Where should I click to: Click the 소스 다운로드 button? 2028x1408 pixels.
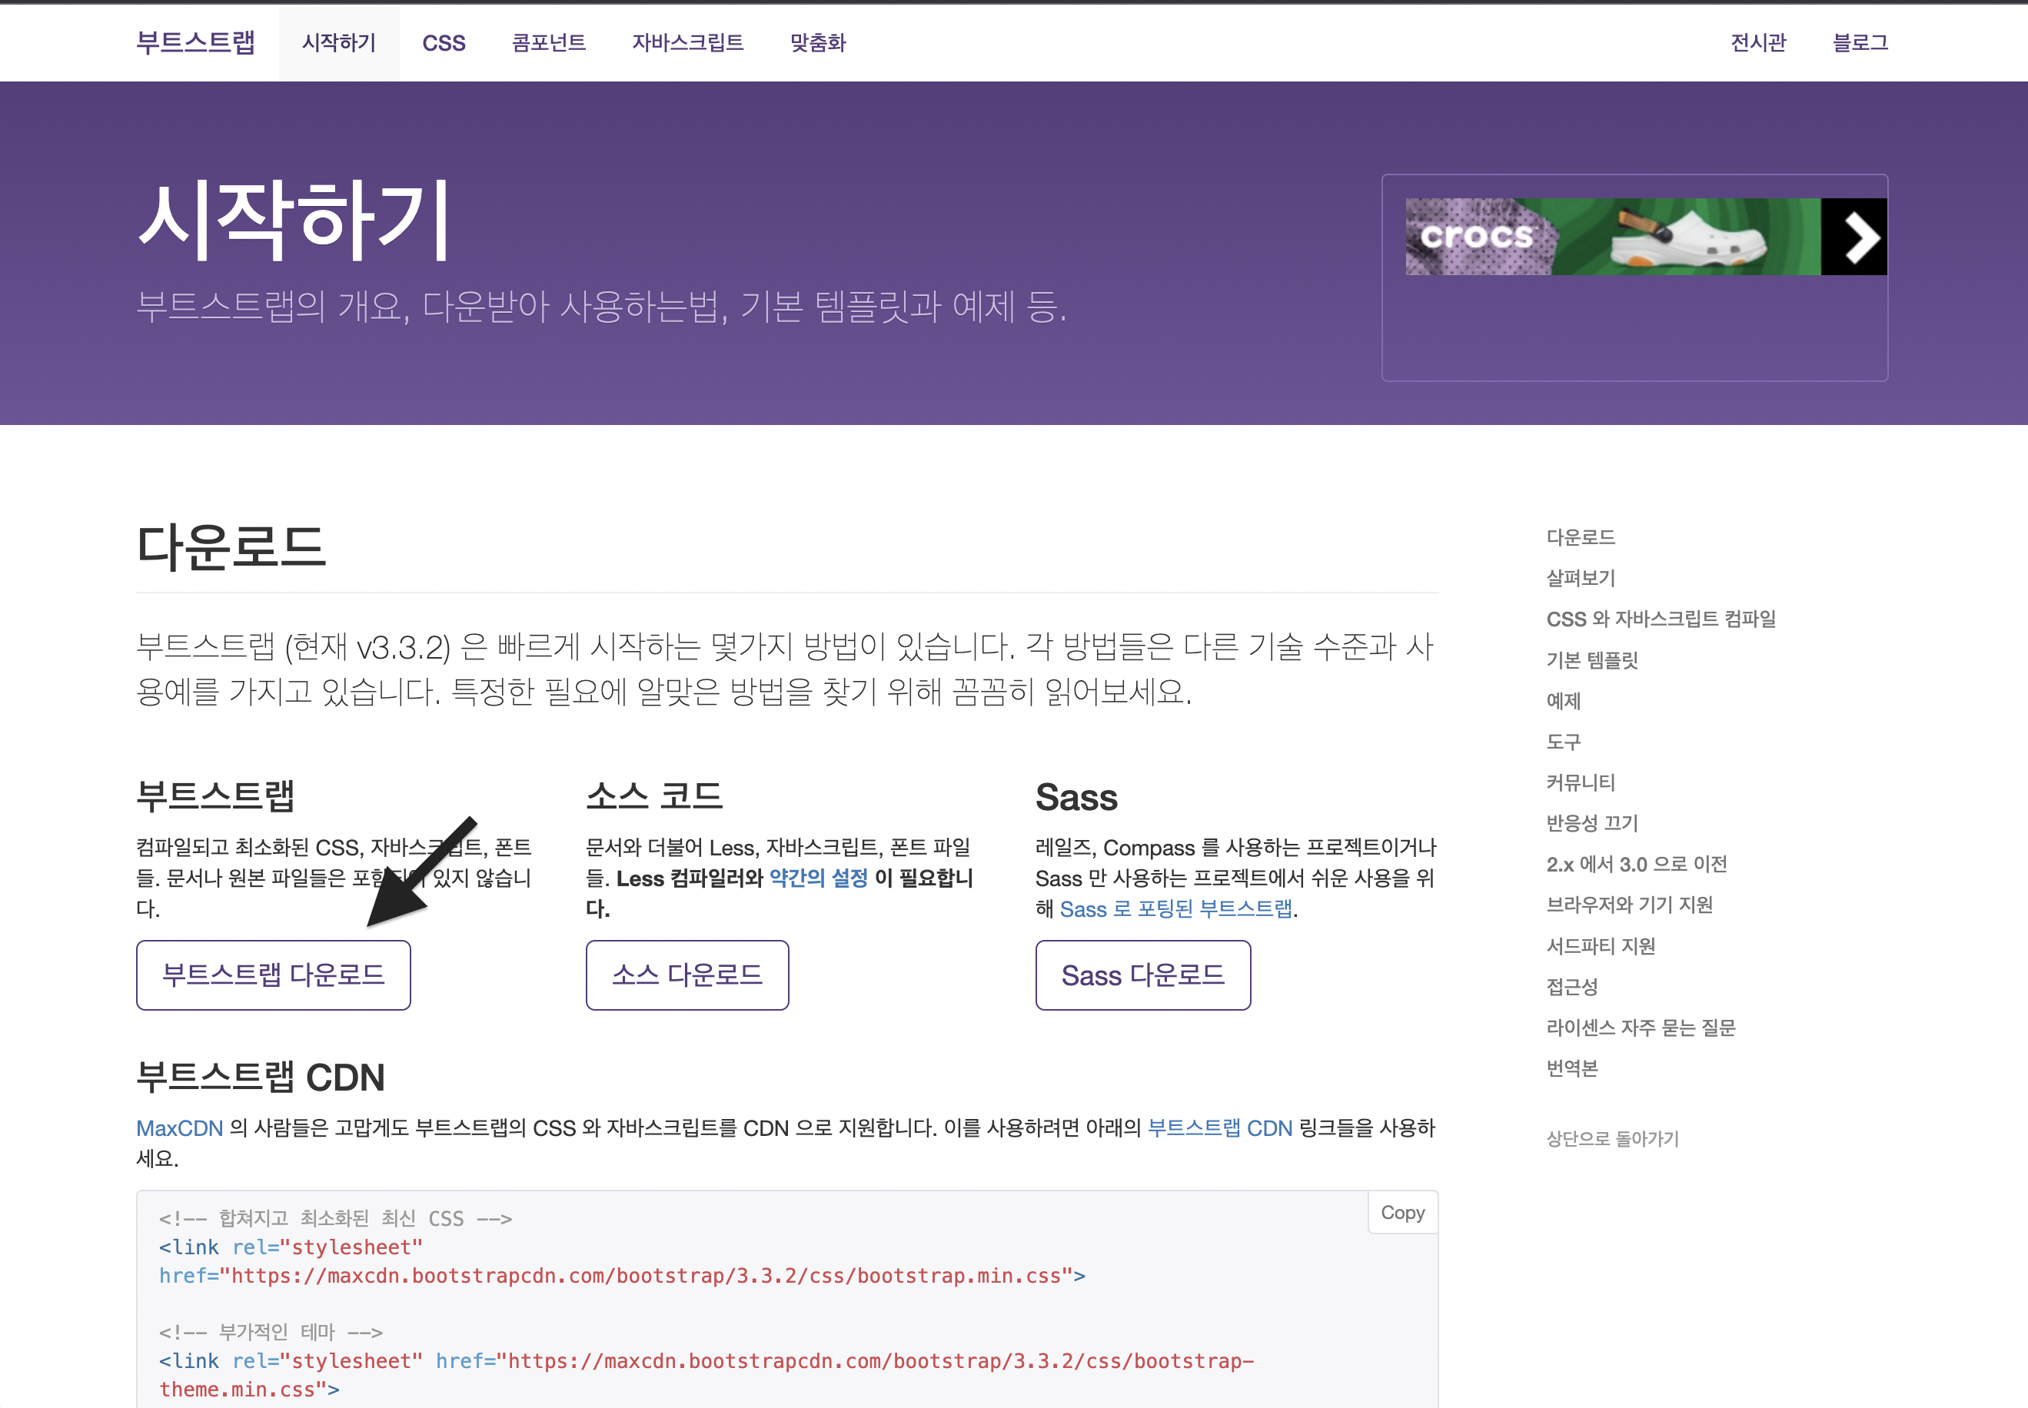pyautogui.click(x=687, y=975)
